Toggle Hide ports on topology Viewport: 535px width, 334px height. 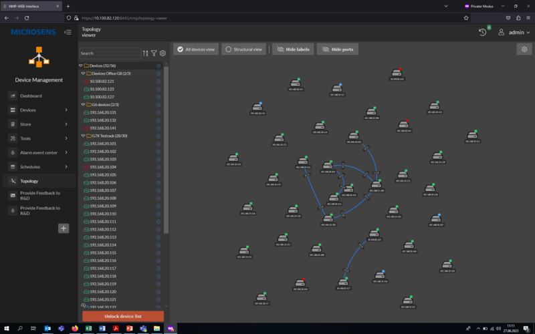[x=338, y=49]
